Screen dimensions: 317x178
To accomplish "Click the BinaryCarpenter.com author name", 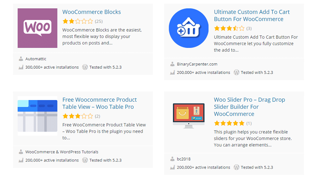I will (197, 64).
